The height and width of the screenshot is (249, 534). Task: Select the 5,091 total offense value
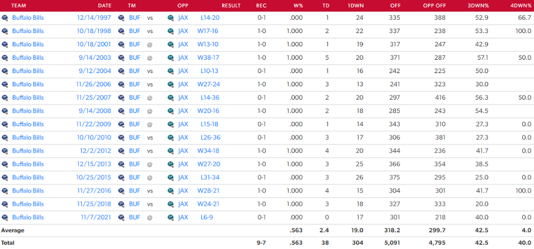pos(392,243)
